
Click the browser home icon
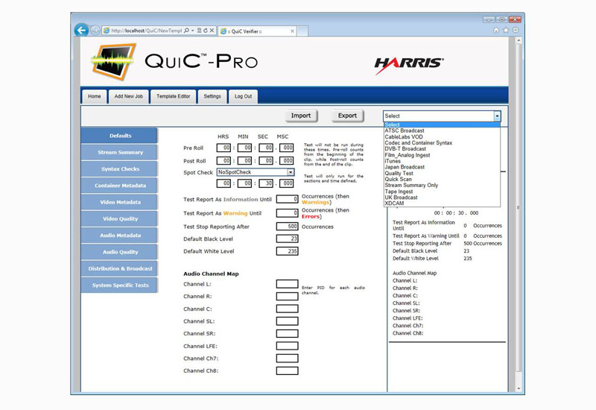496,30
